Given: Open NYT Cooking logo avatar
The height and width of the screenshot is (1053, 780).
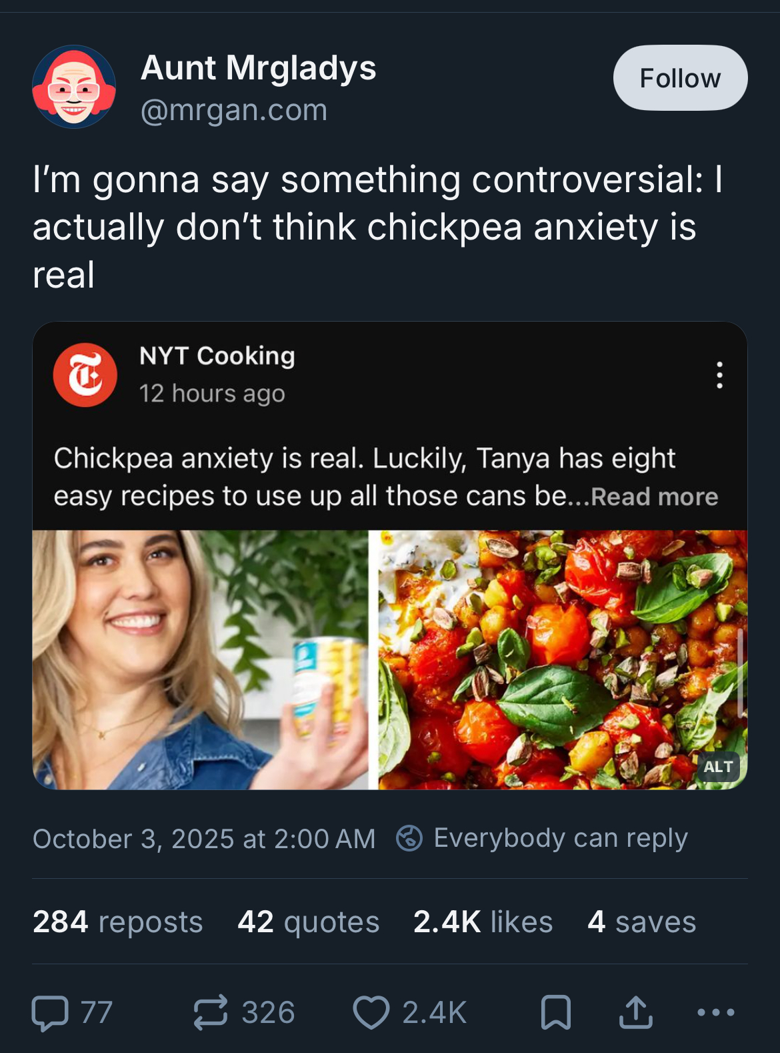Looking at the screenshot, I should 85,375.
